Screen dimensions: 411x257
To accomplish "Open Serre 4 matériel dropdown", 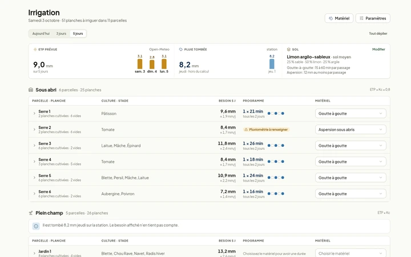I will click(x=350, y=162).
